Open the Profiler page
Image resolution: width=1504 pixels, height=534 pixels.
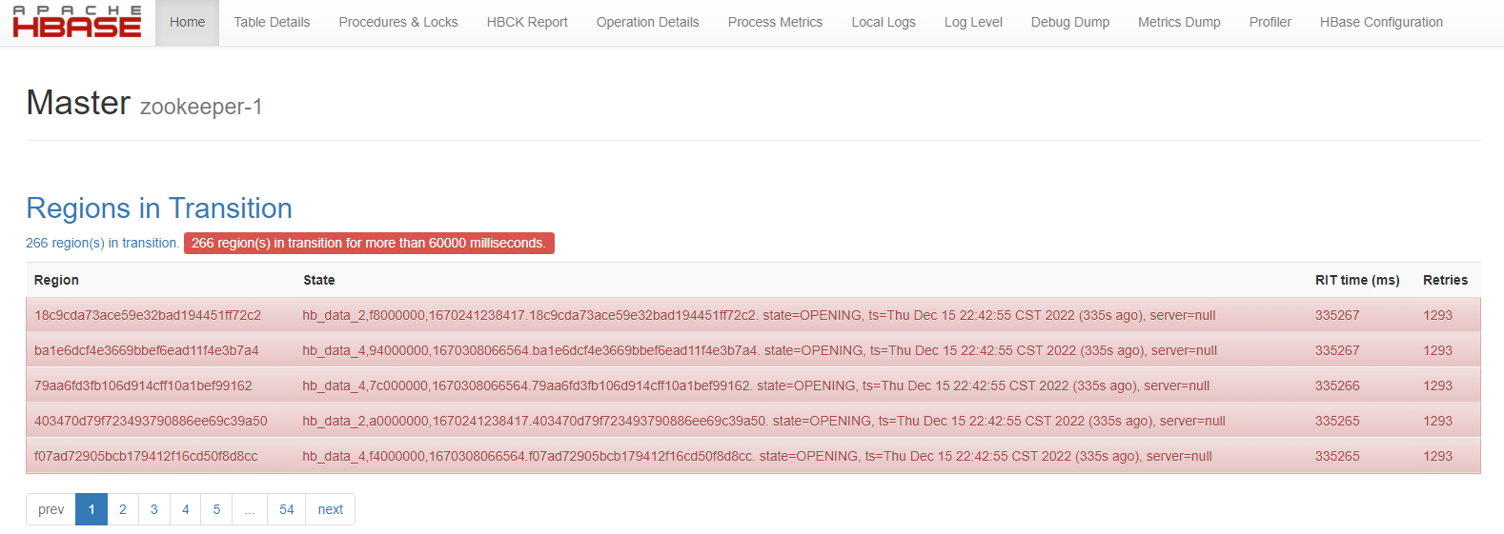[x=1270, y=22]
